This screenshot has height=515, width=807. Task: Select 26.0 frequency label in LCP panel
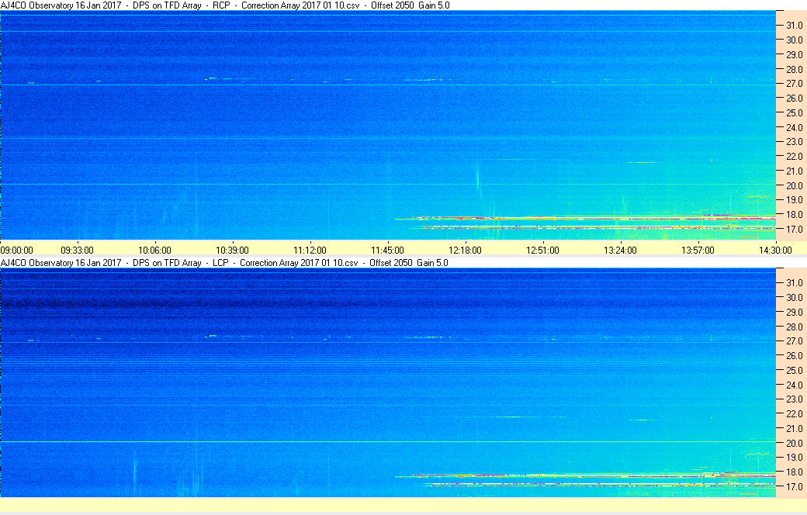tap(794, 355)
